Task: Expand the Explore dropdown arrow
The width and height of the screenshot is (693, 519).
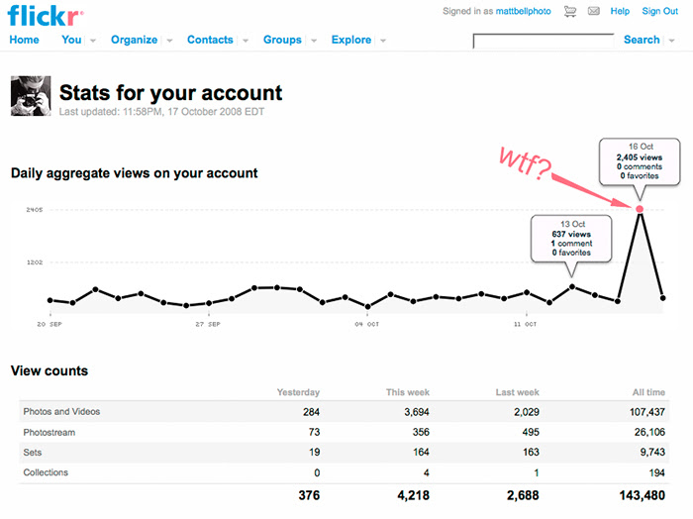Action: pos(383,41)
